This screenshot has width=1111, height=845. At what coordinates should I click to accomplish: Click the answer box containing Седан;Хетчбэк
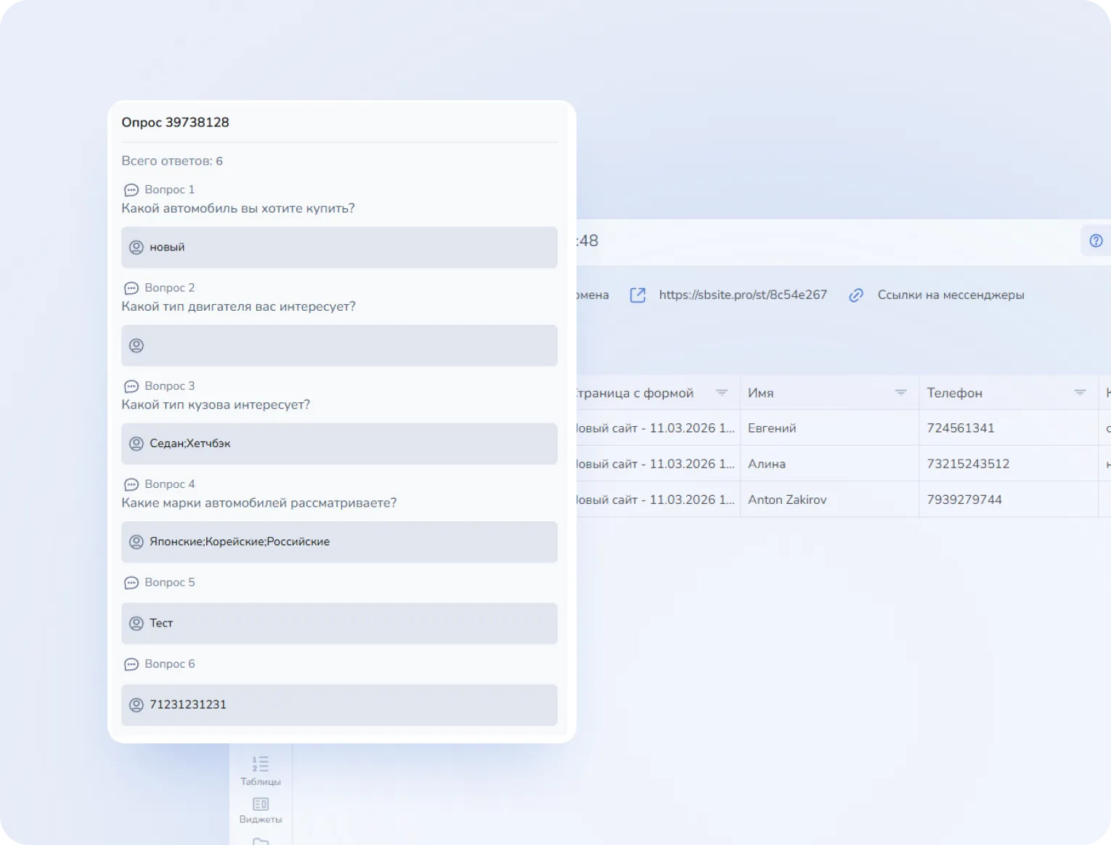pyautogui.click(x=339, y=444)
